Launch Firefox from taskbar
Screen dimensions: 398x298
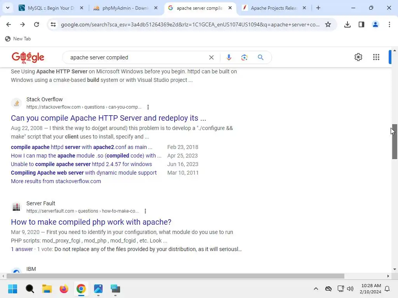[64, 289]
